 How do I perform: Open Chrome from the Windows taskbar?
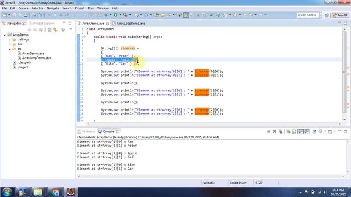(x=55, y=192)
